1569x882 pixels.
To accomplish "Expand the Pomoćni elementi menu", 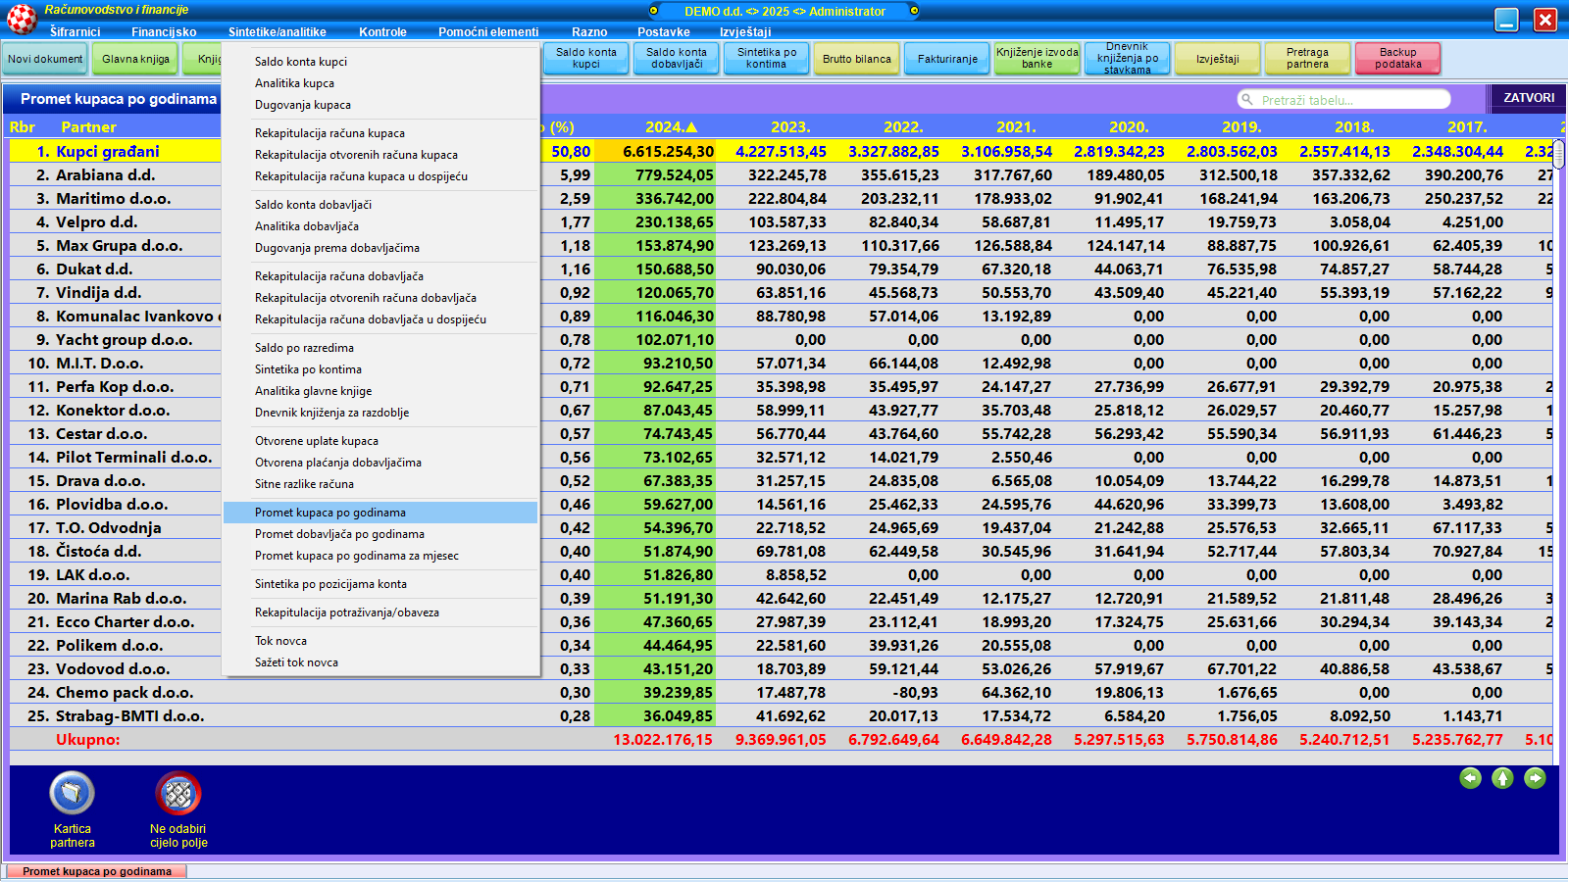I will point(488,32).
